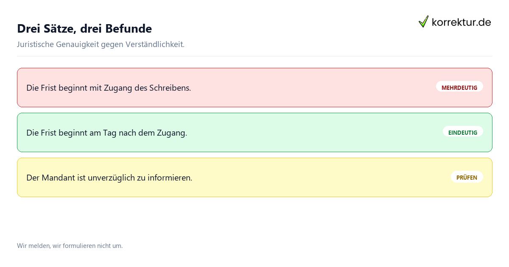Select the yellow card about the Mandant
The height and width of the screenshot is (267, 509).
[x=255, y=178]
